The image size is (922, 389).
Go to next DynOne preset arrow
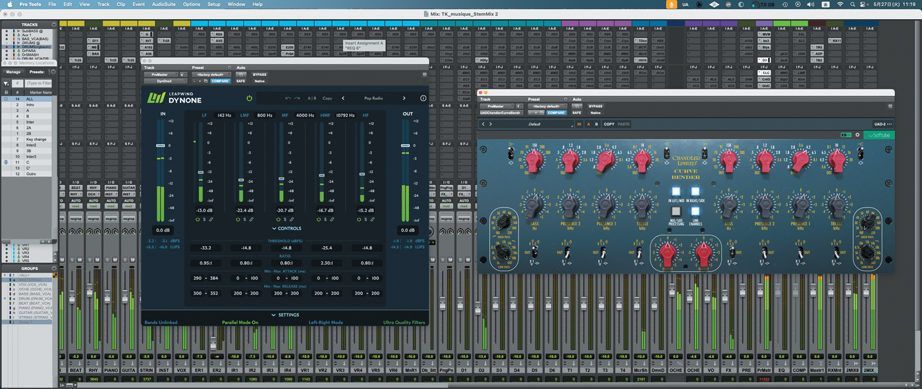point(404,98)
